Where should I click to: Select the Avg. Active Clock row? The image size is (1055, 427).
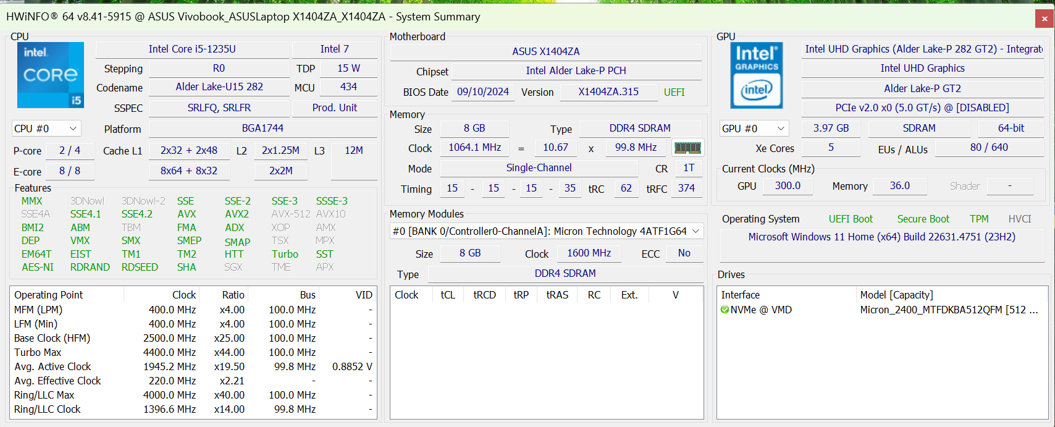pos(193,366)
